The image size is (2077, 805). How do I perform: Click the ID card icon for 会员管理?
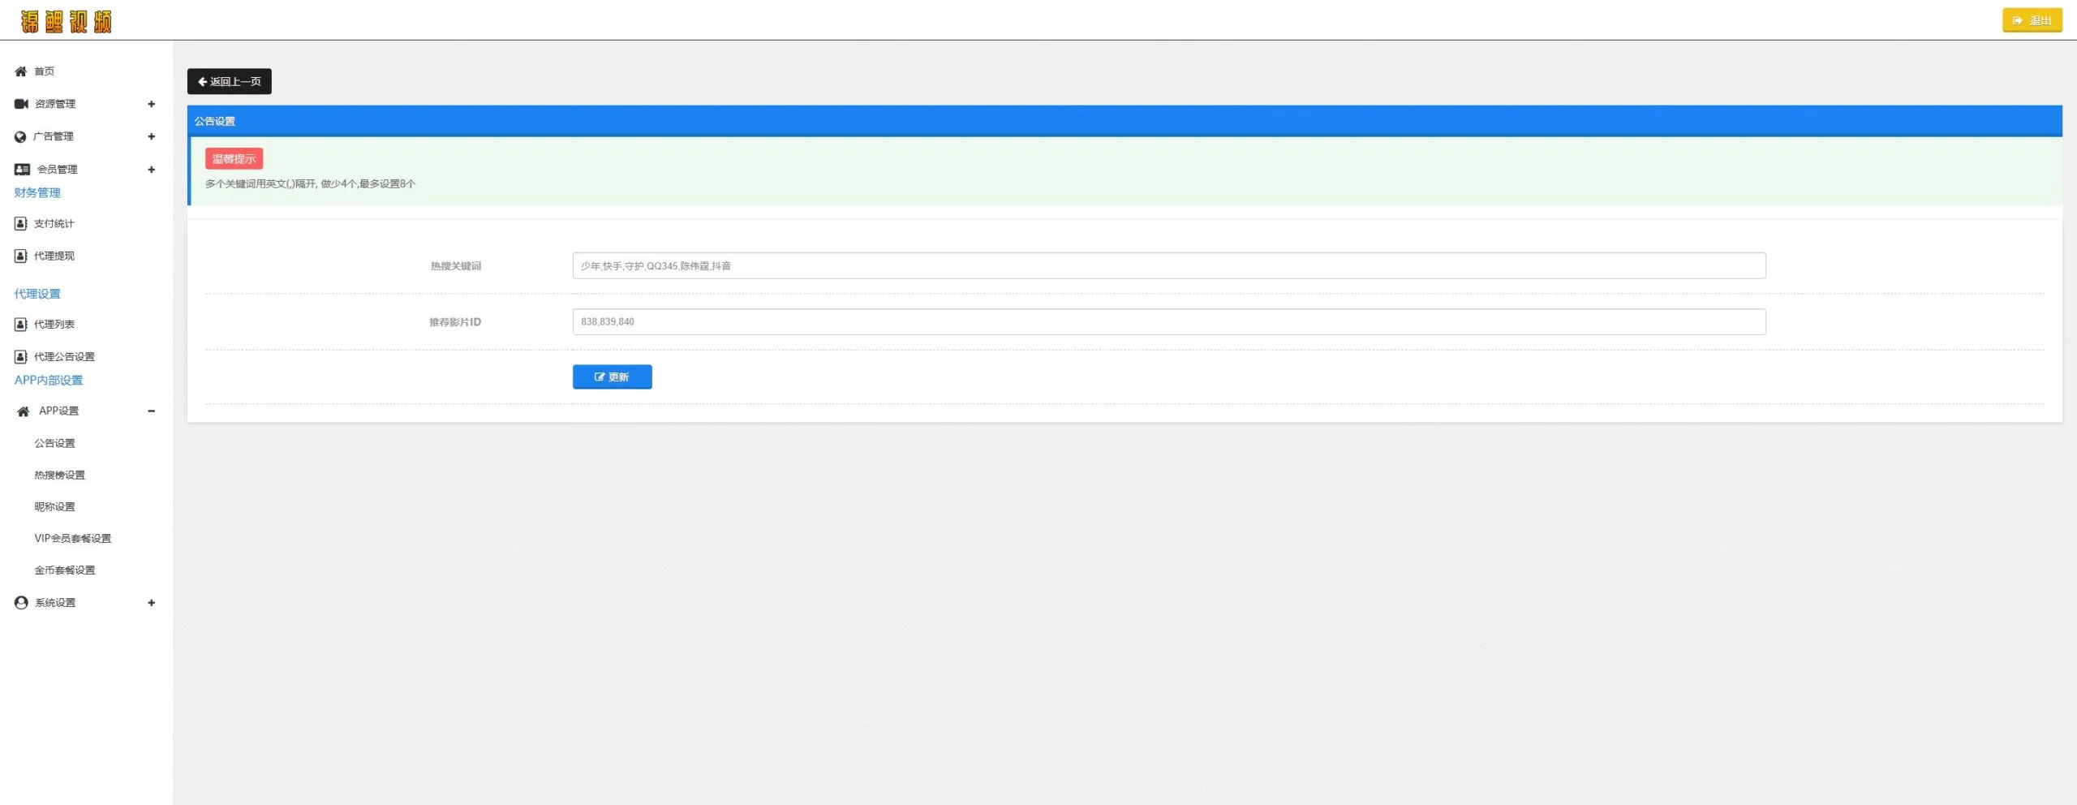click(22, 170)
